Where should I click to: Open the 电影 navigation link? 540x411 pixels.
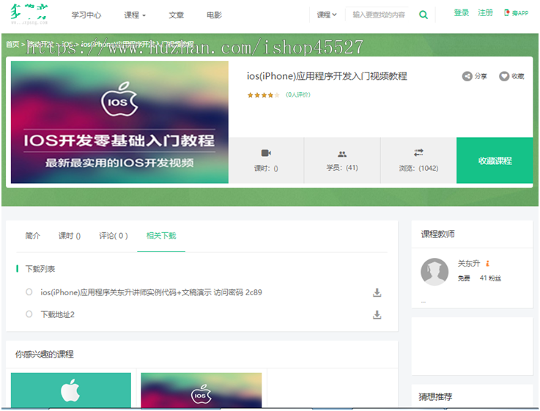[214, 15]
